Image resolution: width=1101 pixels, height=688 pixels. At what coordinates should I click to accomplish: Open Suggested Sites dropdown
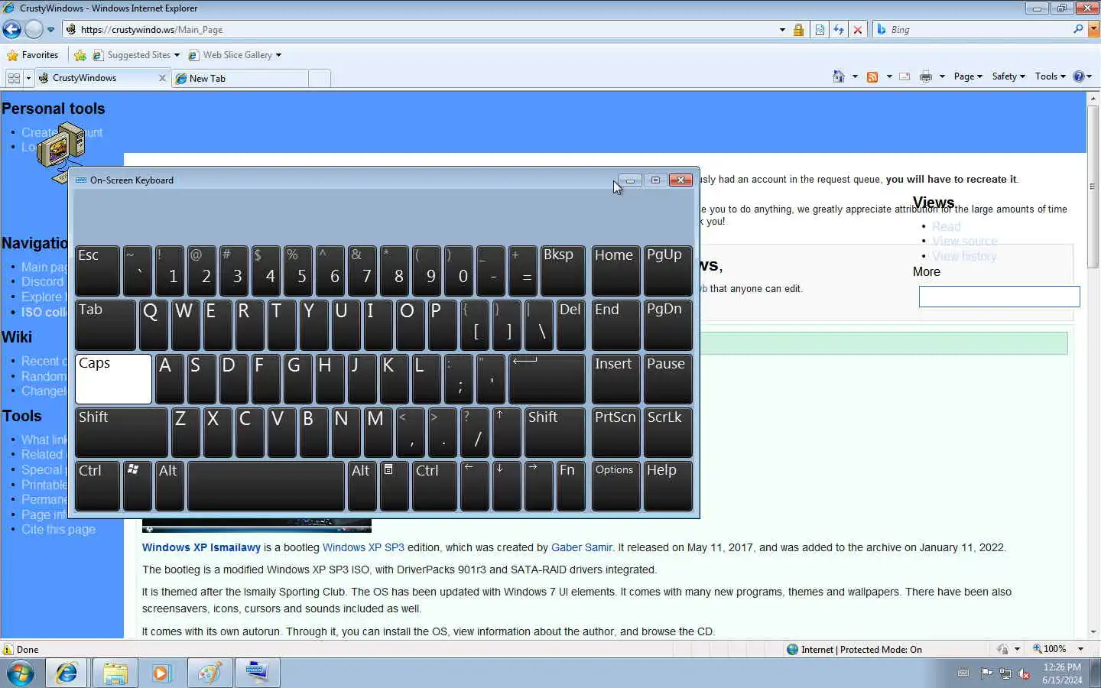[x=136, y=55]
